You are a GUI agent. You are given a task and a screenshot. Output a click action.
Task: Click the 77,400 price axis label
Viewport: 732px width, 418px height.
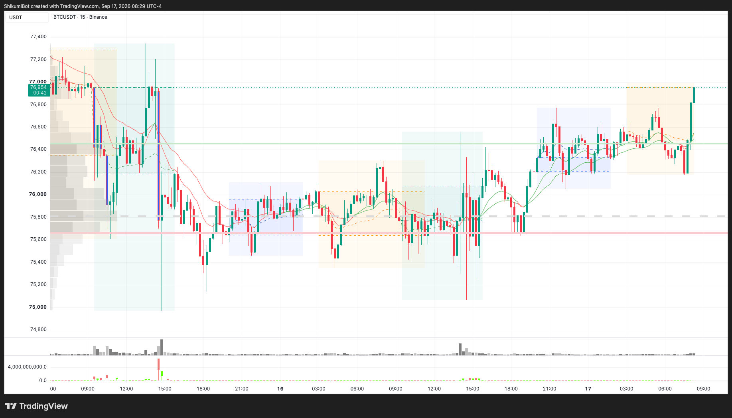point(38,37)
